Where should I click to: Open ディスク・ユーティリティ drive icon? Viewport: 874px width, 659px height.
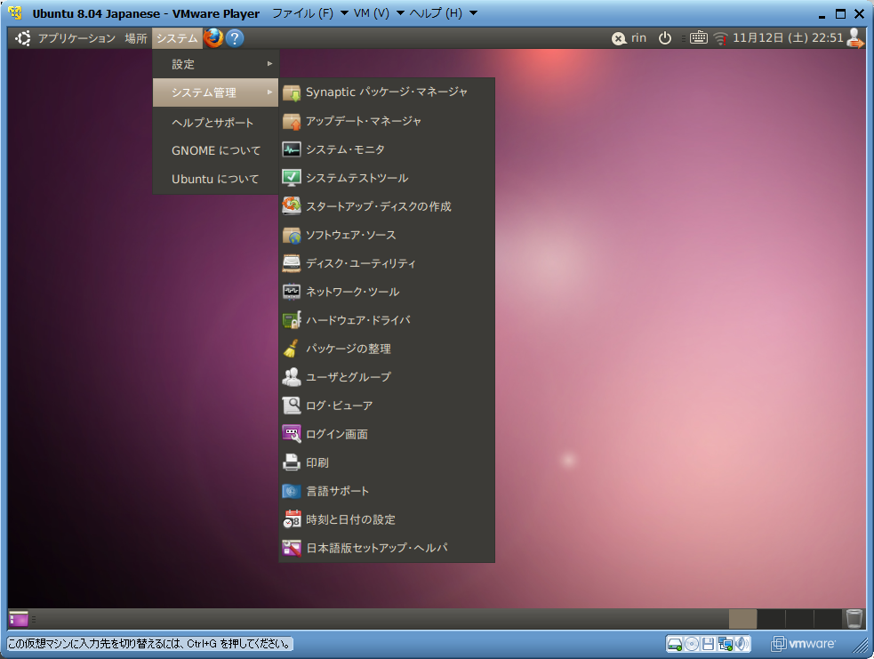292,263
